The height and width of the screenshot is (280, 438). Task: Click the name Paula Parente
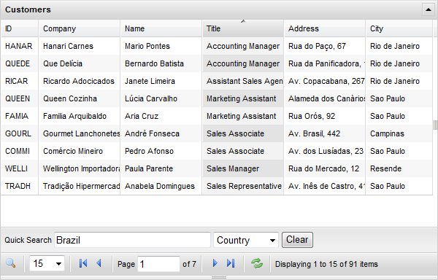(x=149, y=168)
